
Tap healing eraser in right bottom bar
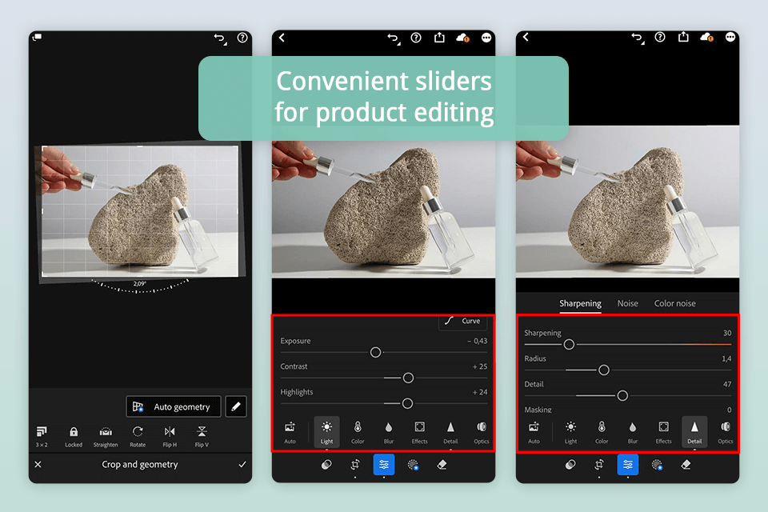pos(686,465)
